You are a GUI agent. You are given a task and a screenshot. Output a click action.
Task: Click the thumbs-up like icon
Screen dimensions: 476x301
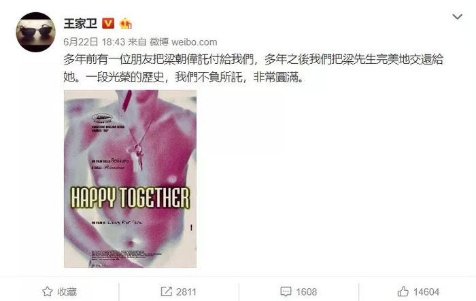(x=403, y=291)
